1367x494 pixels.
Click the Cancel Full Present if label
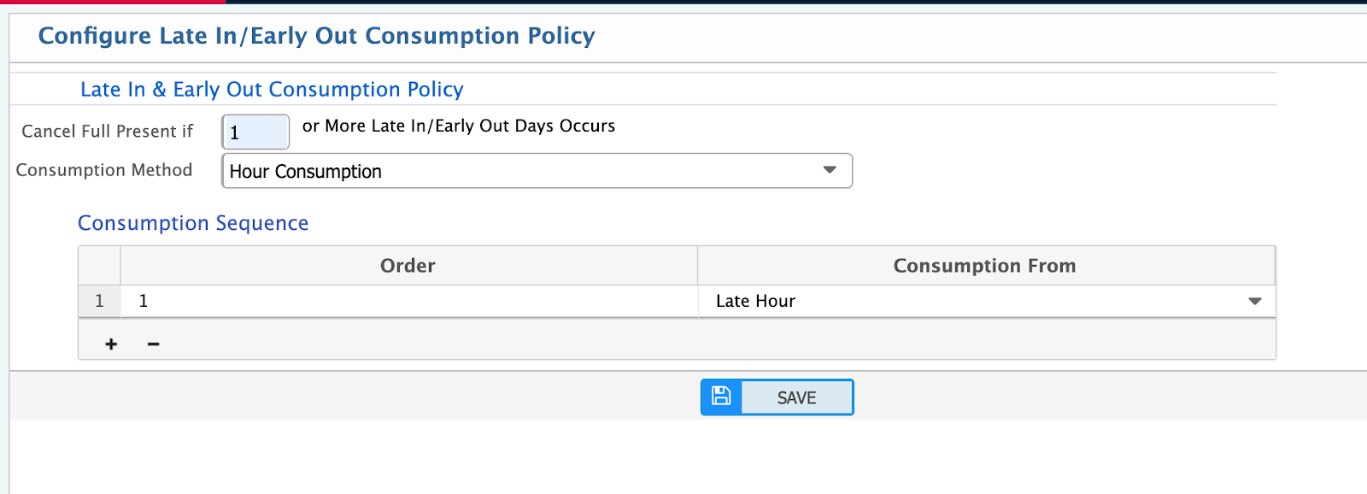[106, 131]
